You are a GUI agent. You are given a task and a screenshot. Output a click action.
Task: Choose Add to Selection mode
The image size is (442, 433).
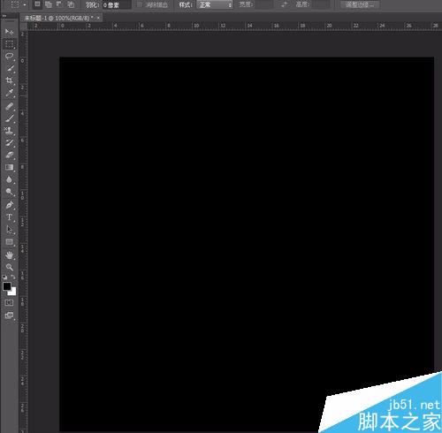tap(49, 4)
